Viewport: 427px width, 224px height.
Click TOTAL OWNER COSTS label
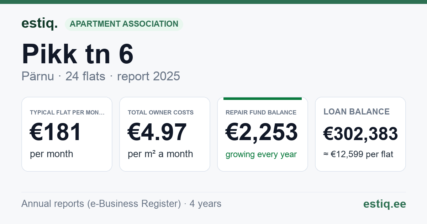coord(161,112)
